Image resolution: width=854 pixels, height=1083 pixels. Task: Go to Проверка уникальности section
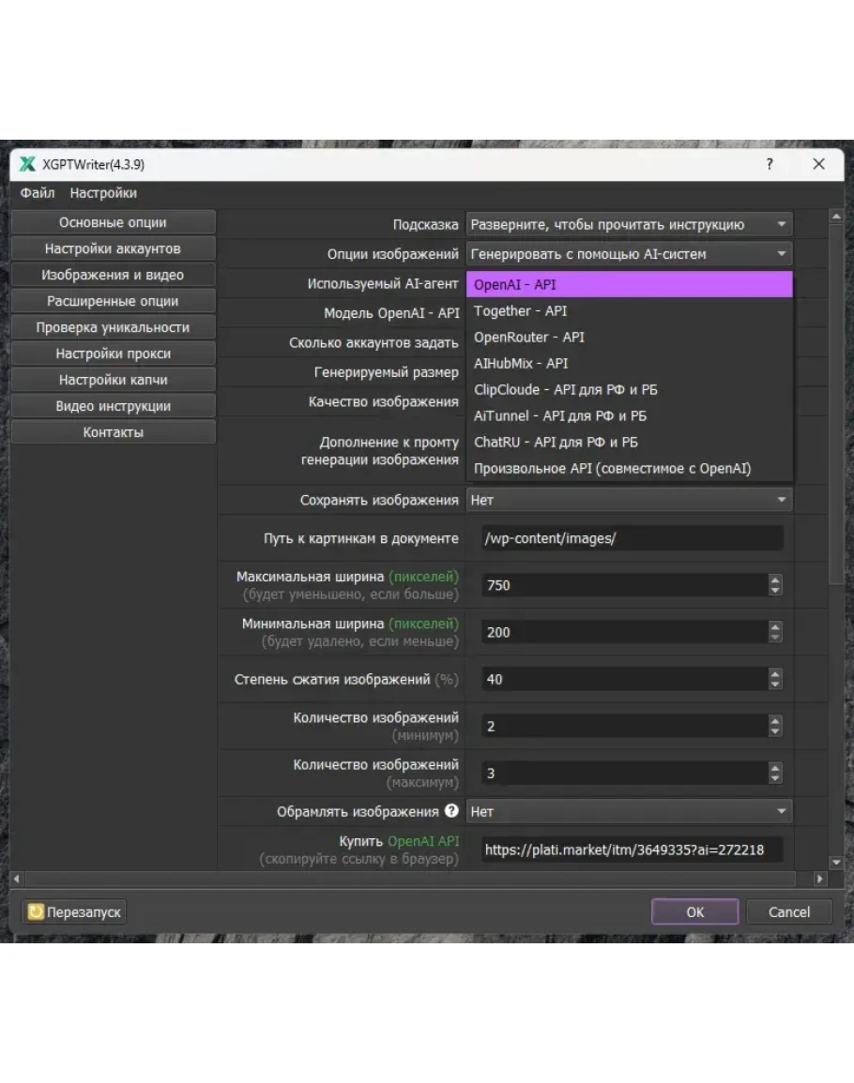click(x=114, y=327)
